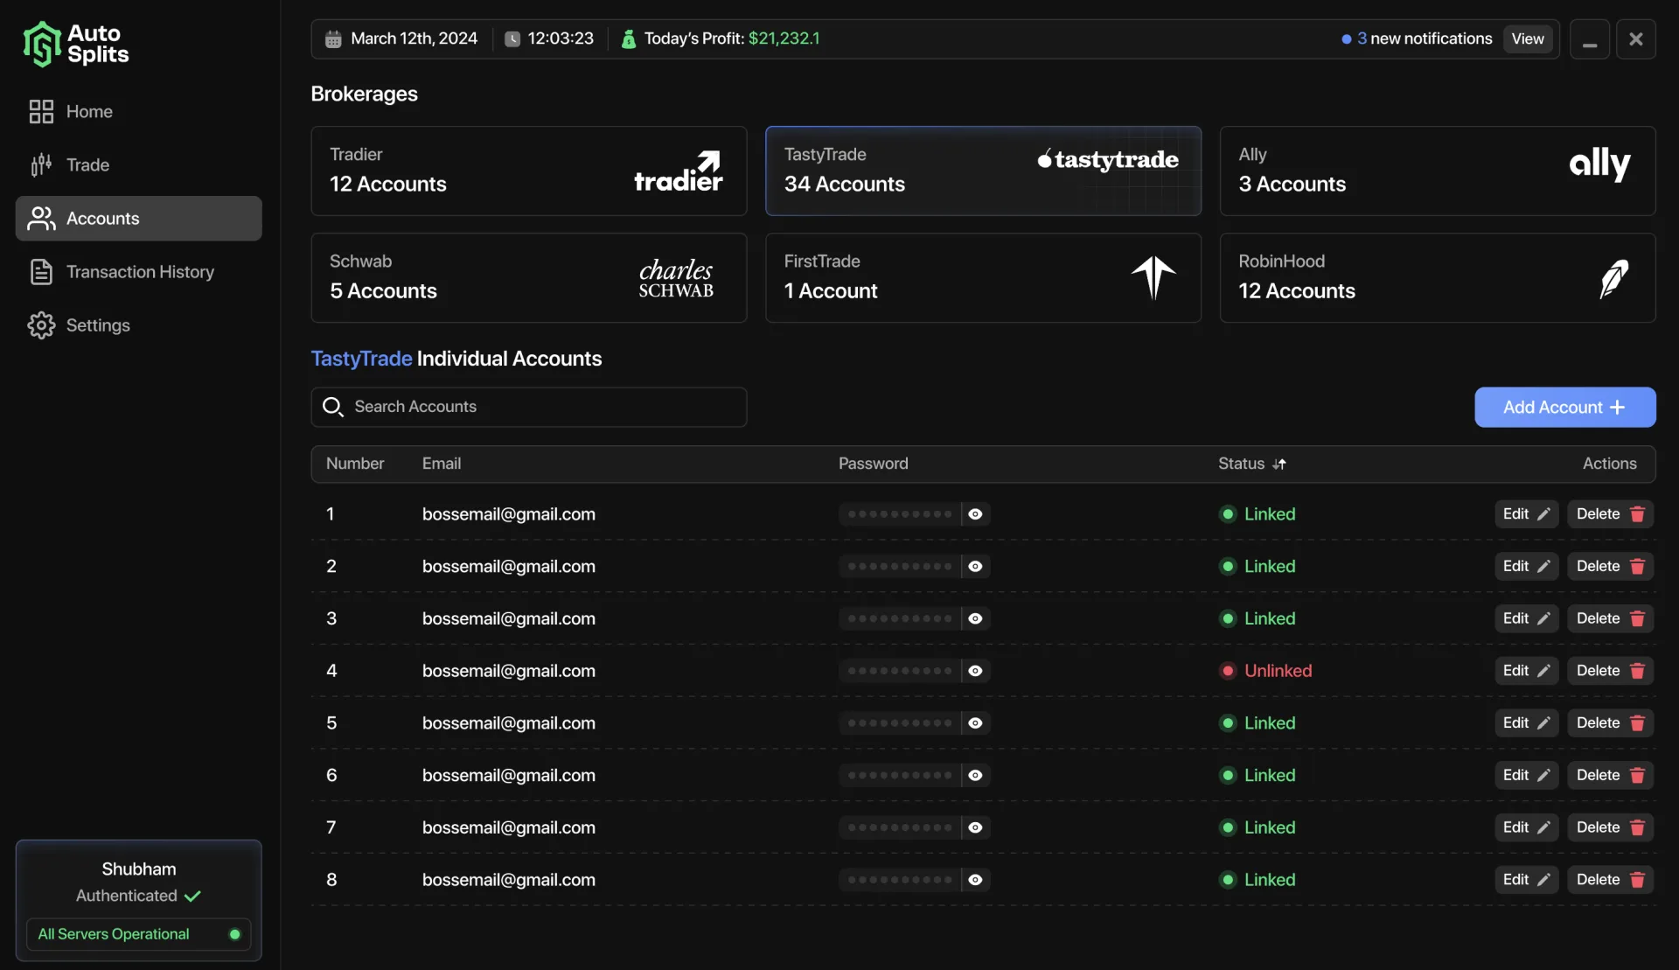
Task: Edit the Unlinked account number 4
Action: click(x=1526, y=671)
